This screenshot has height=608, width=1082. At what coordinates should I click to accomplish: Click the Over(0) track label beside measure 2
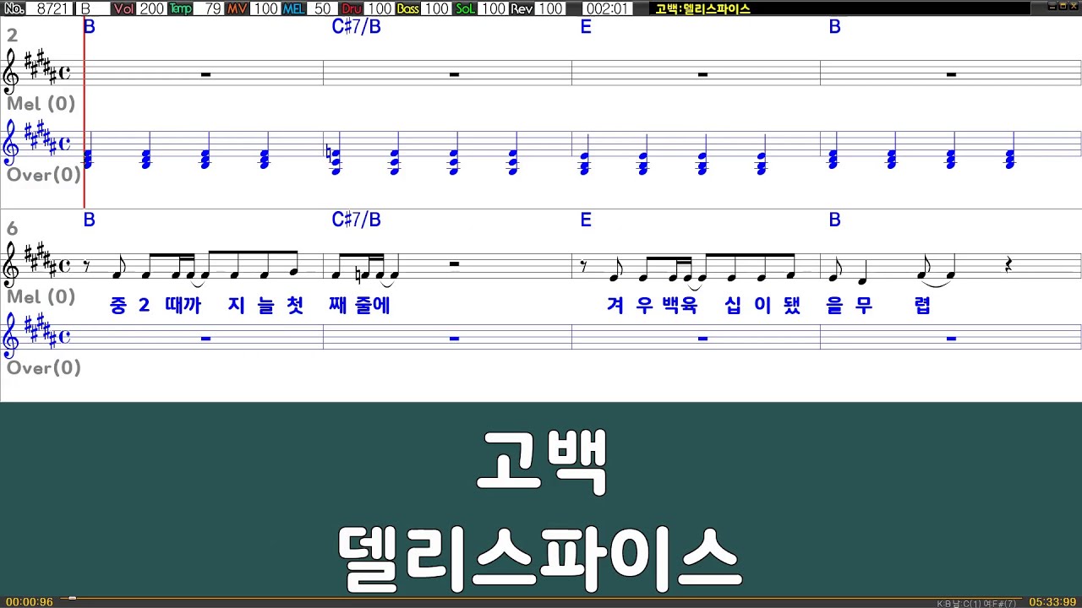[x=44, y=175]
